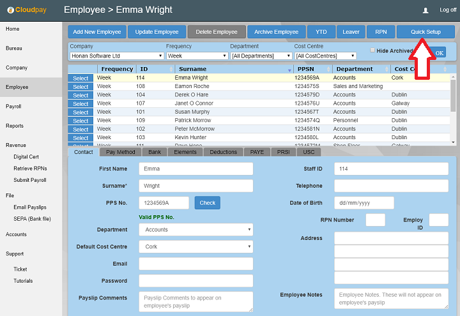460x316 pixels.
Task: Select the Eamon Roche employee row
Action: pyautogui.click(x=80, y=86)
